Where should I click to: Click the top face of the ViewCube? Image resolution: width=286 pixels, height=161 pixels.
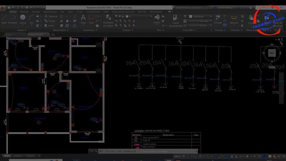pos(272,53)
